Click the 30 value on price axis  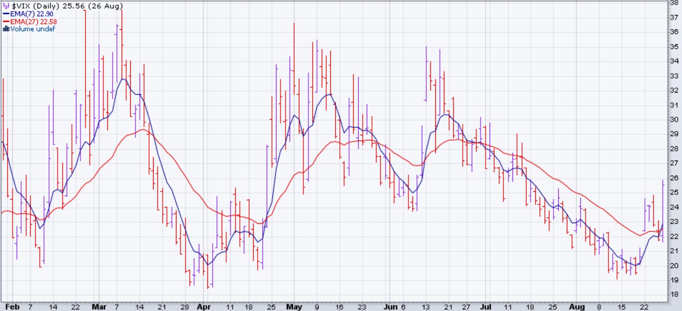click(674, 119)
